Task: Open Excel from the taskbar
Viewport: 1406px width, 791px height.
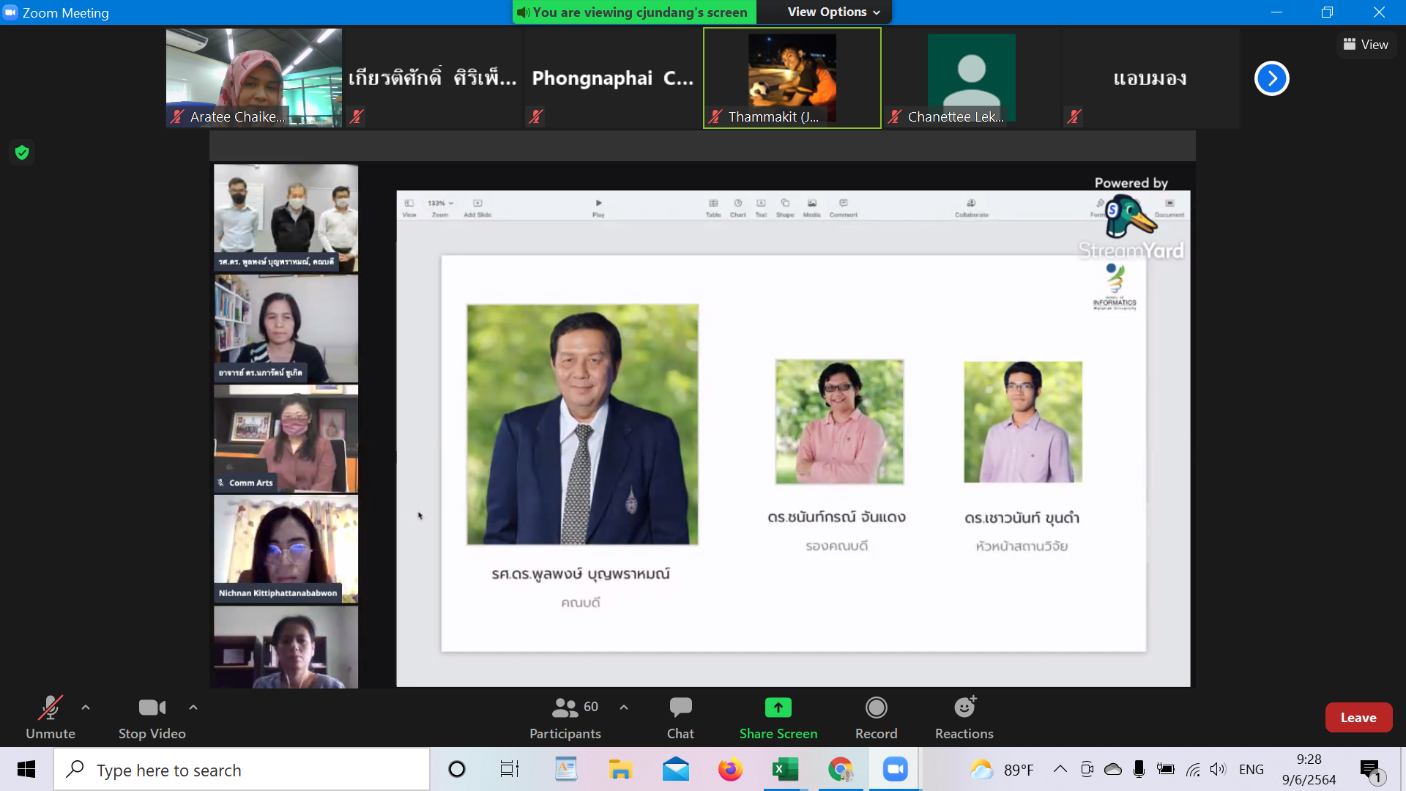Action: 785,770
